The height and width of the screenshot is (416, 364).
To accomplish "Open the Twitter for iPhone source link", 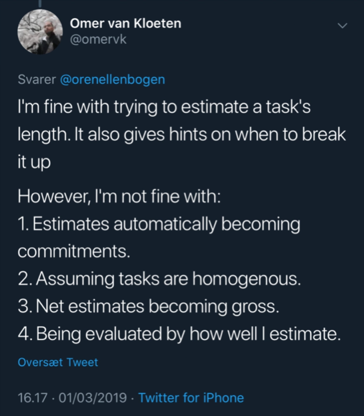I will click(191, 398).
